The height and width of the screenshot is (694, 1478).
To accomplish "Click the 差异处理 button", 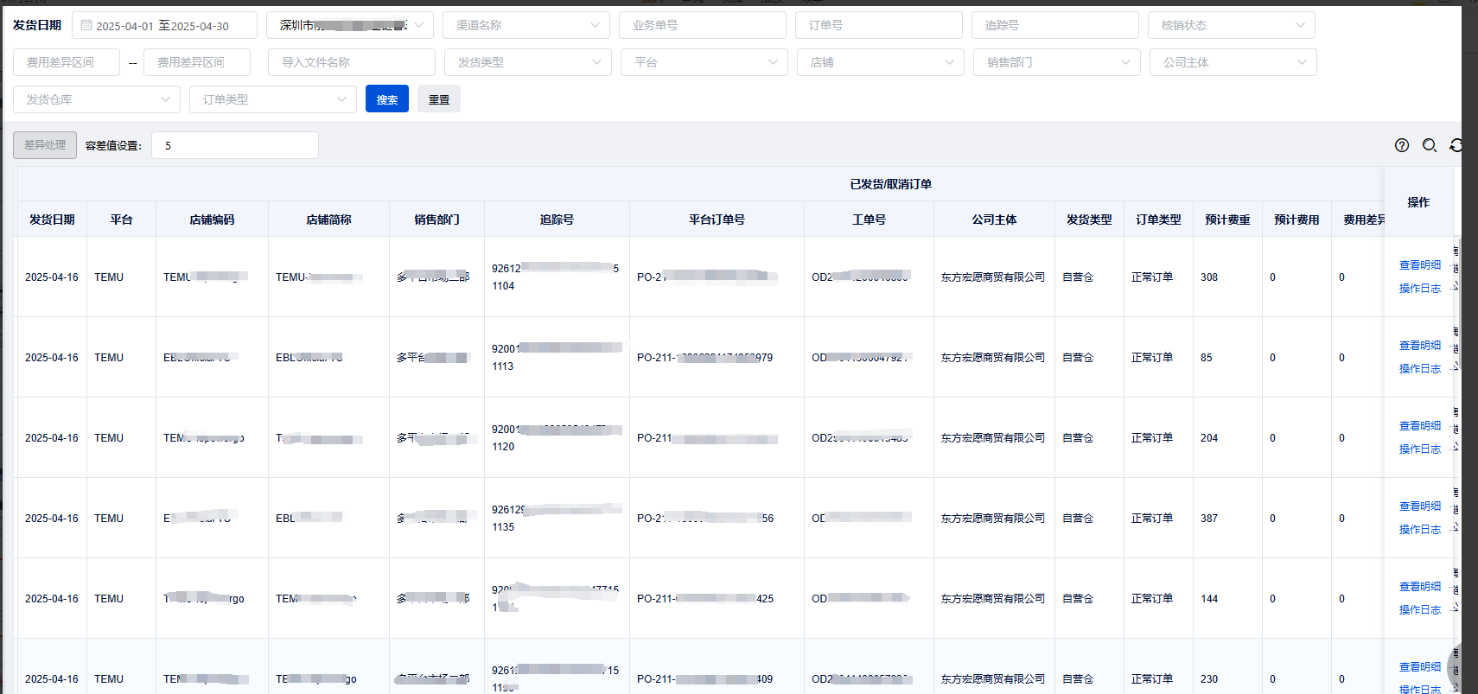I will (x=45, y=145).
